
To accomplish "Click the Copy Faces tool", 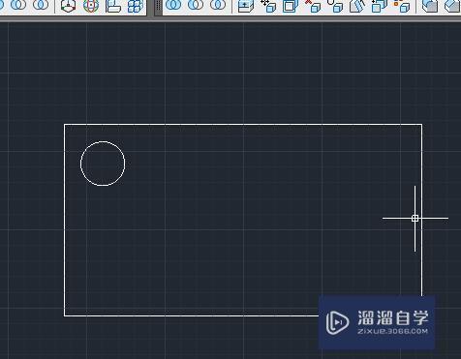I will pos(380,6).
